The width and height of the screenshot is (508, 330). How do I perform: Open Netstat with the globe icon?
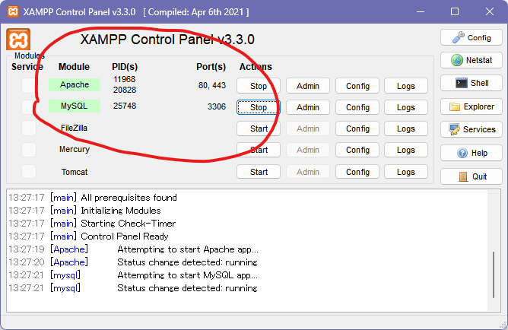point(471,60)
